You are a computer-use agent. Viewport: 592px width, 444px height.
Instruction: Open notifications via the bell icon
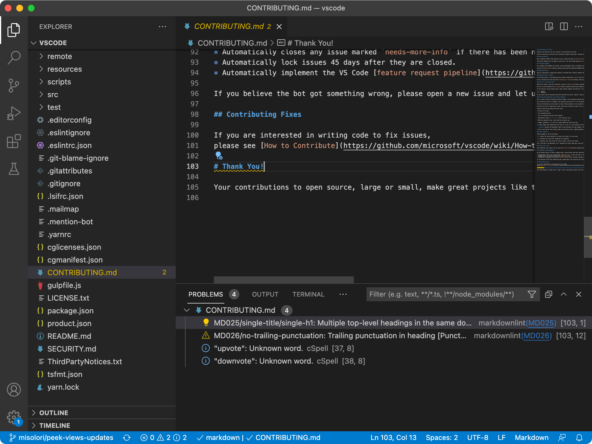click(580, 437)
